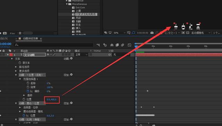The image size is (222, 126).
Task: Click the always preview this view icon
Action: (x=105, y=33)
